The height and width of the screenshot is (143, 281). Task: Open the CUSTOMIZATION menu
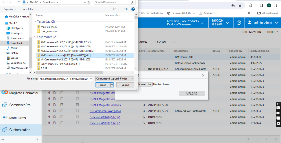click(251, 32)
